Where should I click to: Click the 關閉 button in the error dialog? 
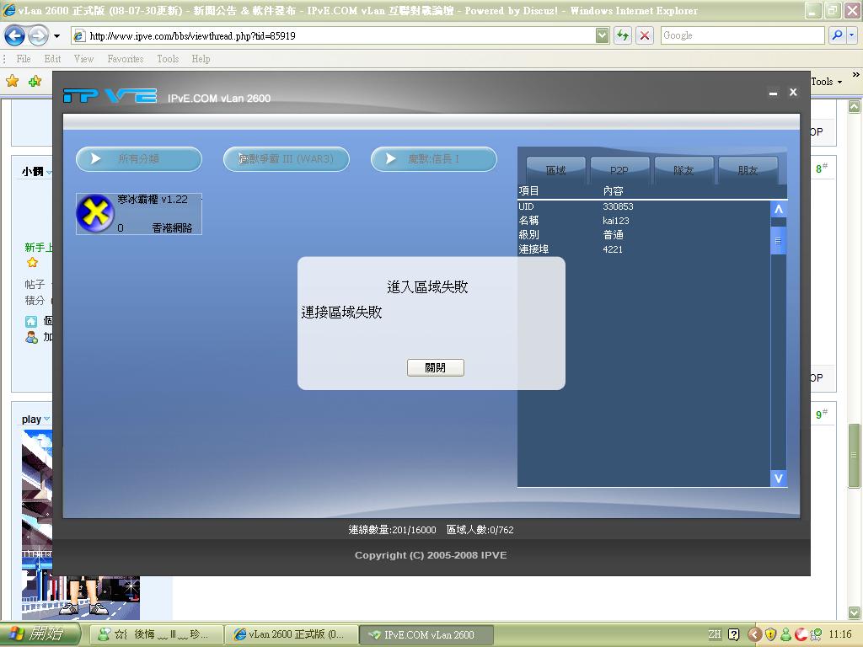pos(436,367)
